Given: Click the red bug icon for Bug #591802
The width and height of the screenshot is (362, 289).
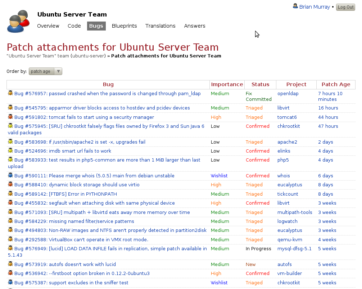Looking at the screenshot, I should [10, 117].
